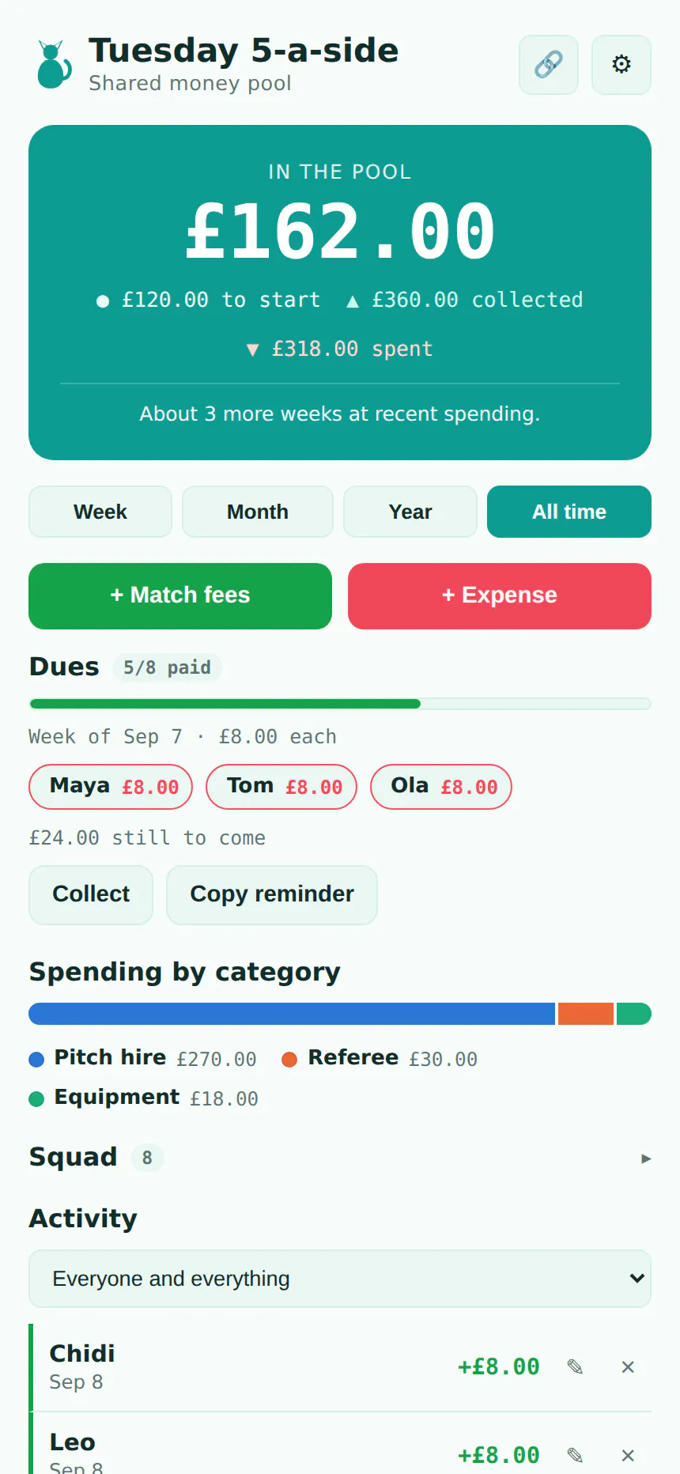Expand the Squad section arrow
Viewport: 680px width, 1474px height.
click(x=646, y=1158)
